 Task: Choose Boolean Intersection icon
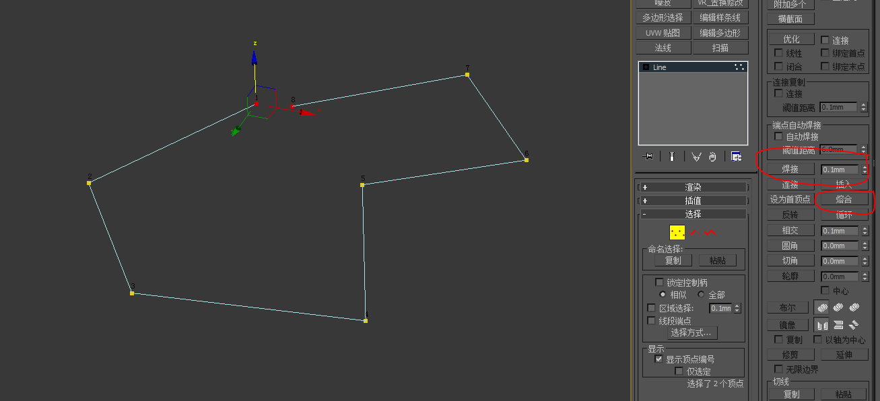[x=854, y=307]
